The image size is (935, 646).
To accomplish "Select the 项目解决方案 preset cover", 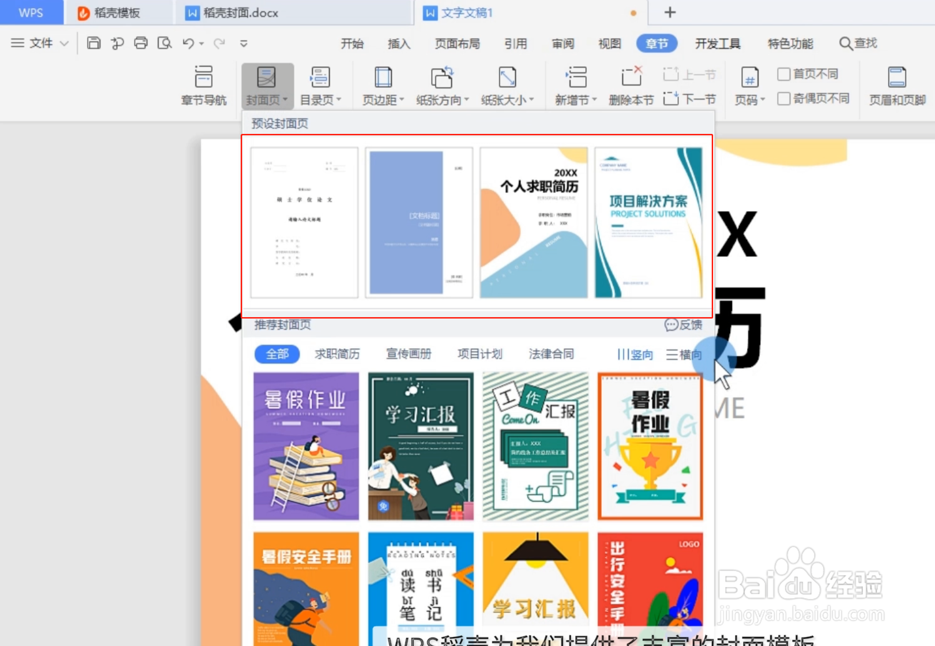I will point(648,223).
